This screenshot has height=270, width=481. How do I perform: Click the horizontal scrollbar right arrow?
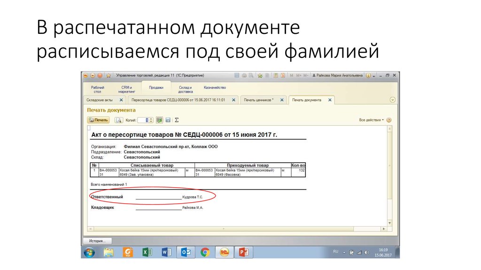384,229
